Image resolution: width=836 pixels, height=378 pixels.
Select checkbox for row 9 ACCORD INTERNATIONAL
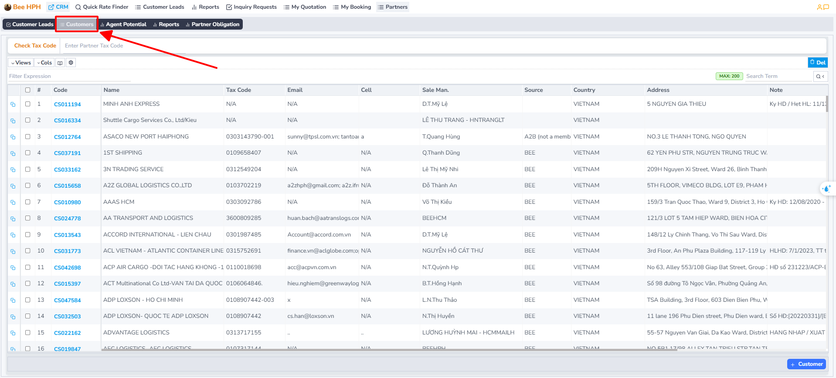pyautogui.click(x=28, y=235)
